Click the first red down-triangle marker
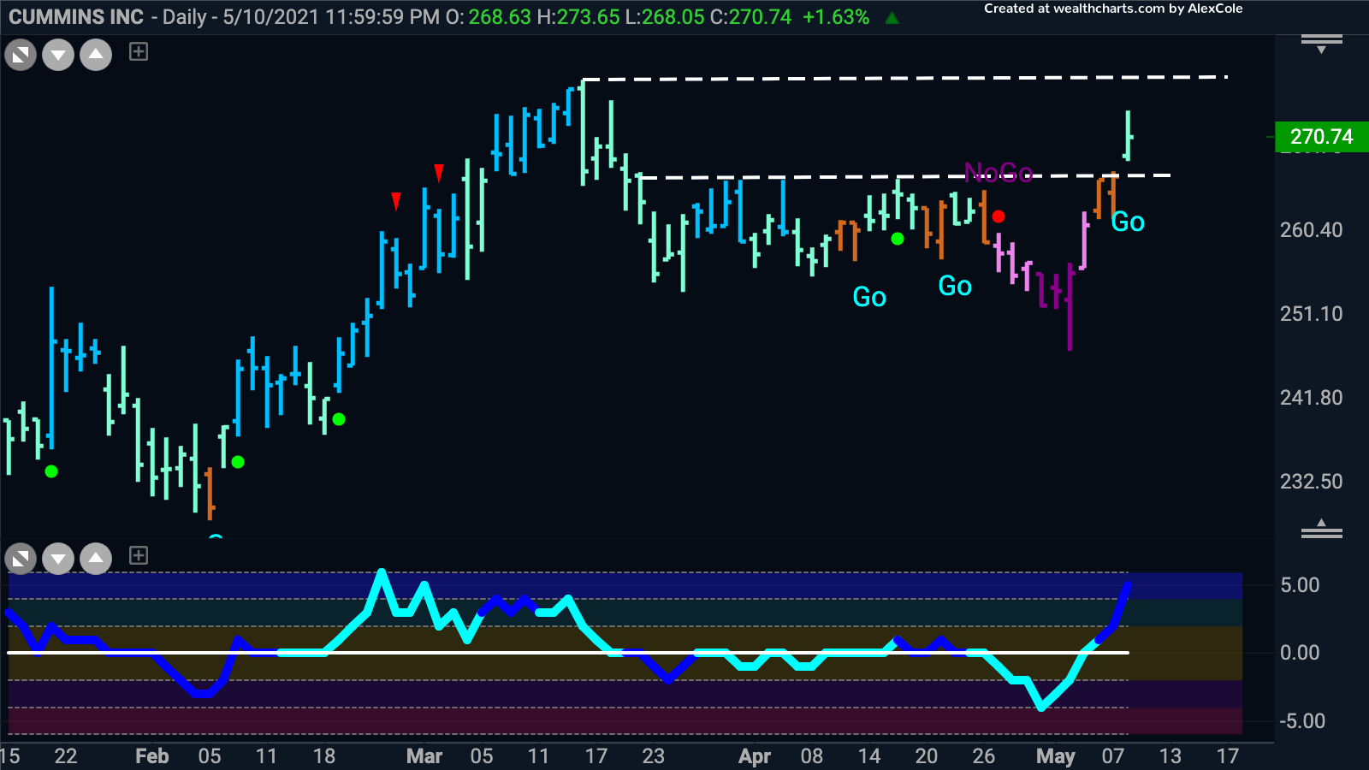Screen dimensions: 1369x770 [396, 201]
